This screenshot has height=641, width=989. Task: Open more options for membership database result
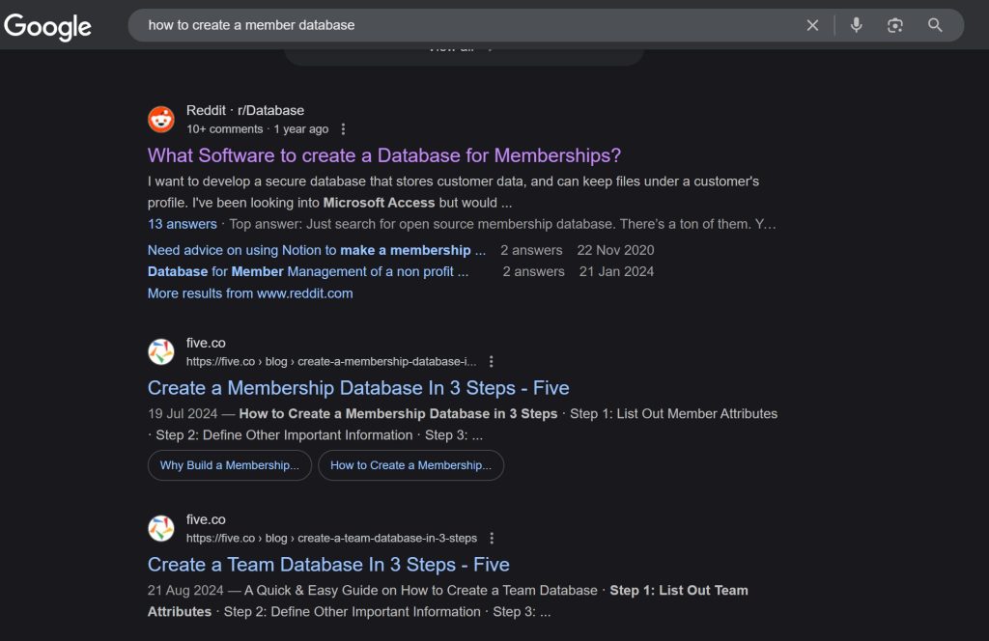pyautogui.click(x=492, y=361)
